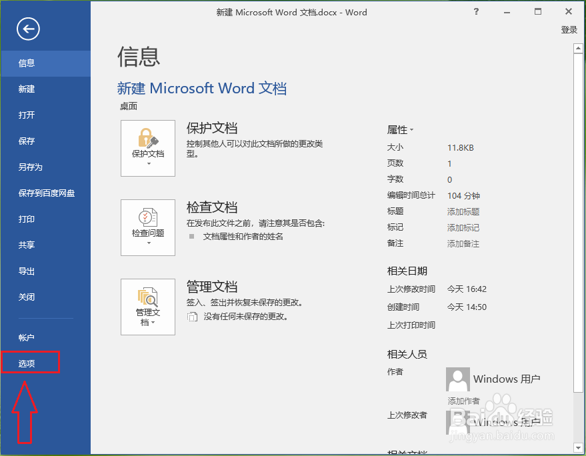This screenshot has width=586, height=456.
Task: Select the 新建 menu item
Action: 45,89
